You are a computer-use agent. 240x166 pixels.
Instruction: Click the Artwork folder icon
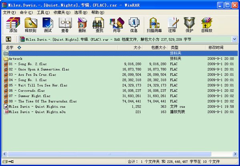click(x=6, y=58)
